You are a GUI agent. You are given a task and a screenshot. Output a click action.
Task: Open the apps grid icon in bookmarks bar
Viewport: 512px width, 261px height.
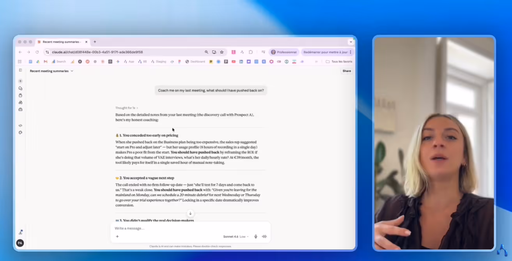point(19,62)
